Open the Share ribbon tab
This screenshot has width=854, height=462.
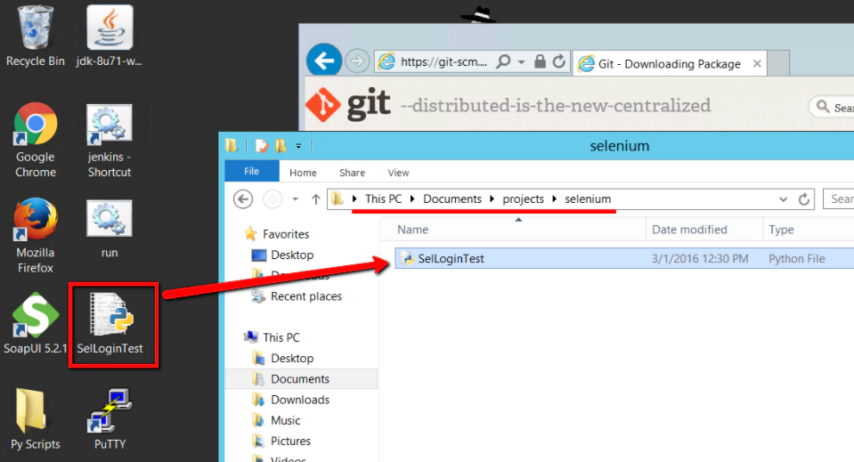point(352,173)
